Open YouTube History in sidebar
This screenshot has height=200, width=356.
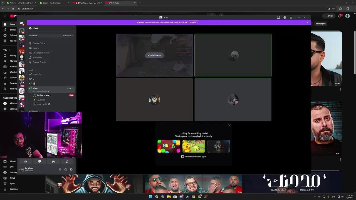coord(10,55)
